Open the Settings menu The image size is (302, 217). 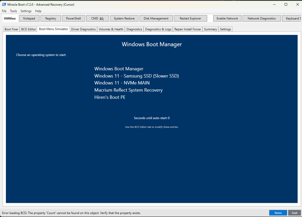click(x=26, y=11)
